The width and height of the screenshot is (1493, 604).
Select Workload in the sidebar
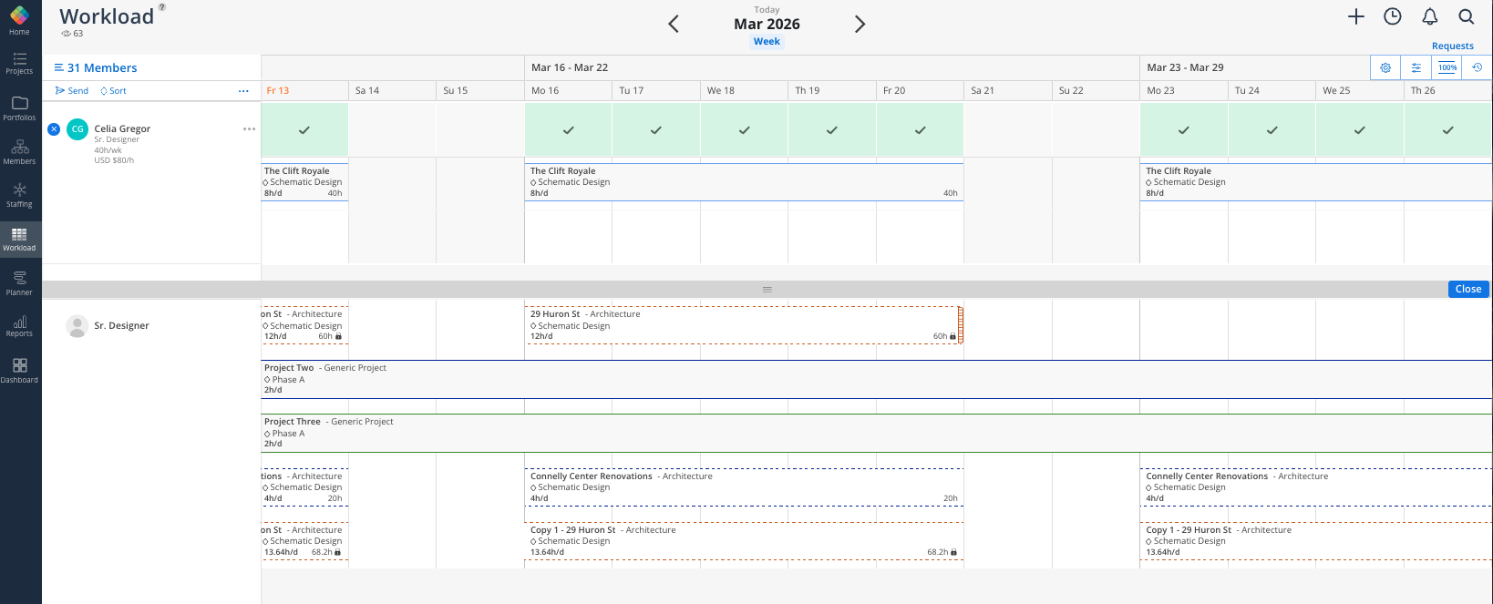[19, 240]
